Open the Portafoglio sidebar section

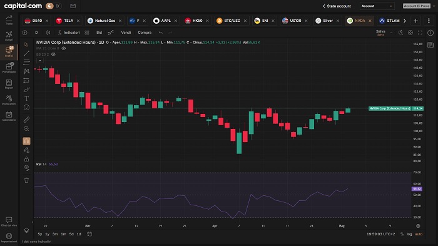click(x=9, y=68)
